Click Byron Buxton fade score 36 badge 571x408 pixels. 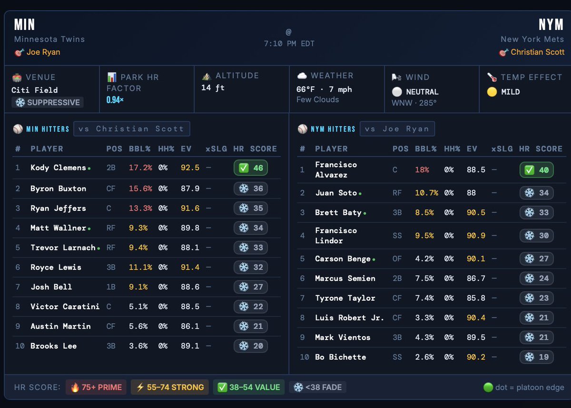pos(251,189)
